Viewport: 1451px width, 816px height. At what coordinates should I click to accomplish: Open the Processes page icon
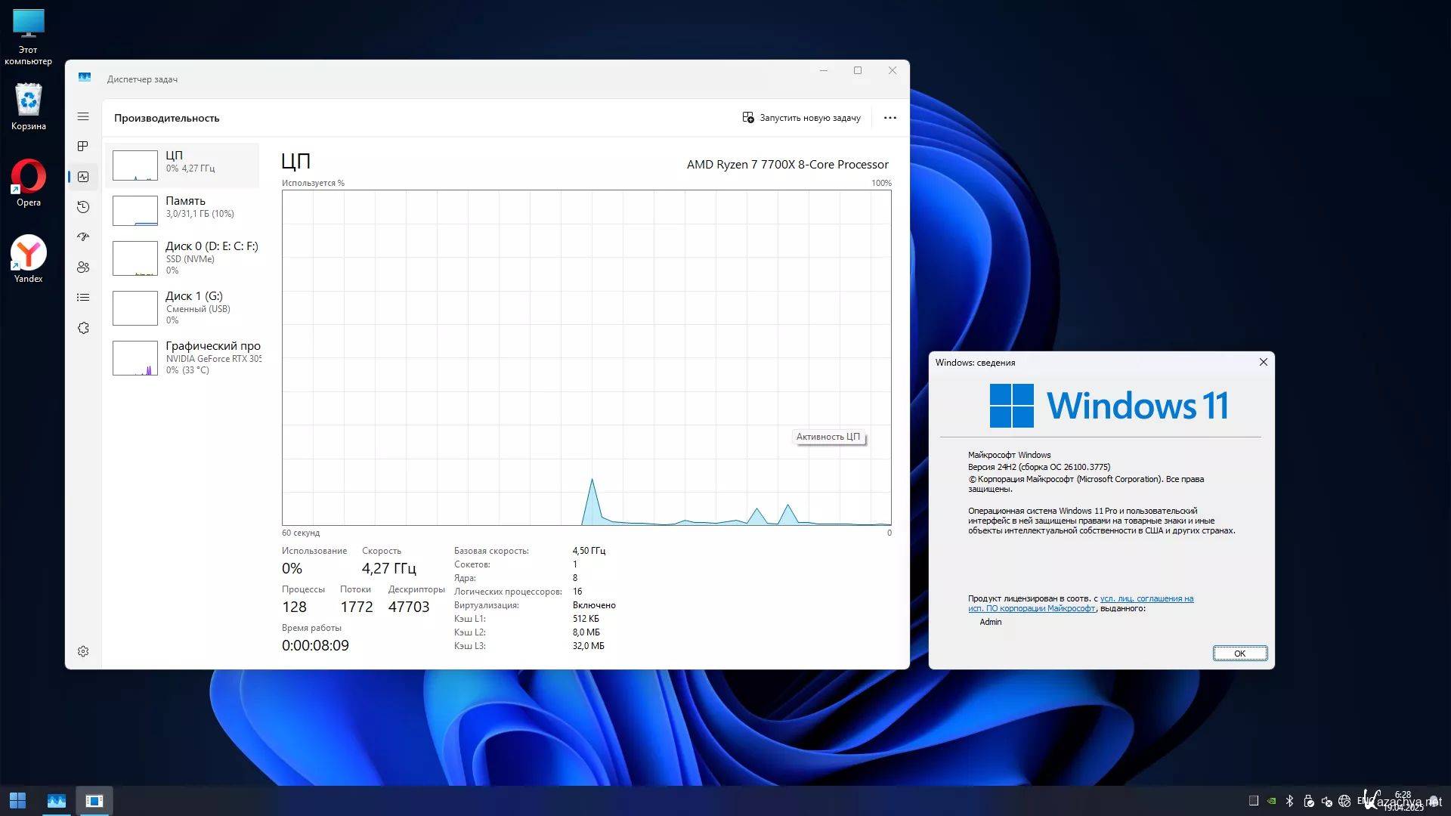83,146
